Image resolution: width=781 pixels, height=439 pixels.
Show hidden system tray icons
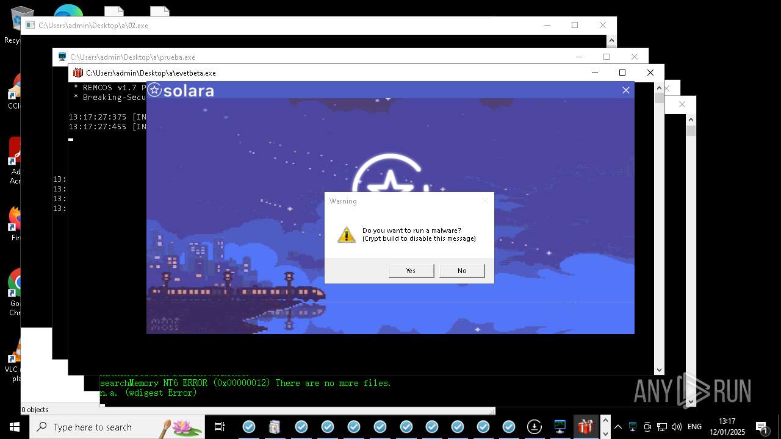click(618, 427)
